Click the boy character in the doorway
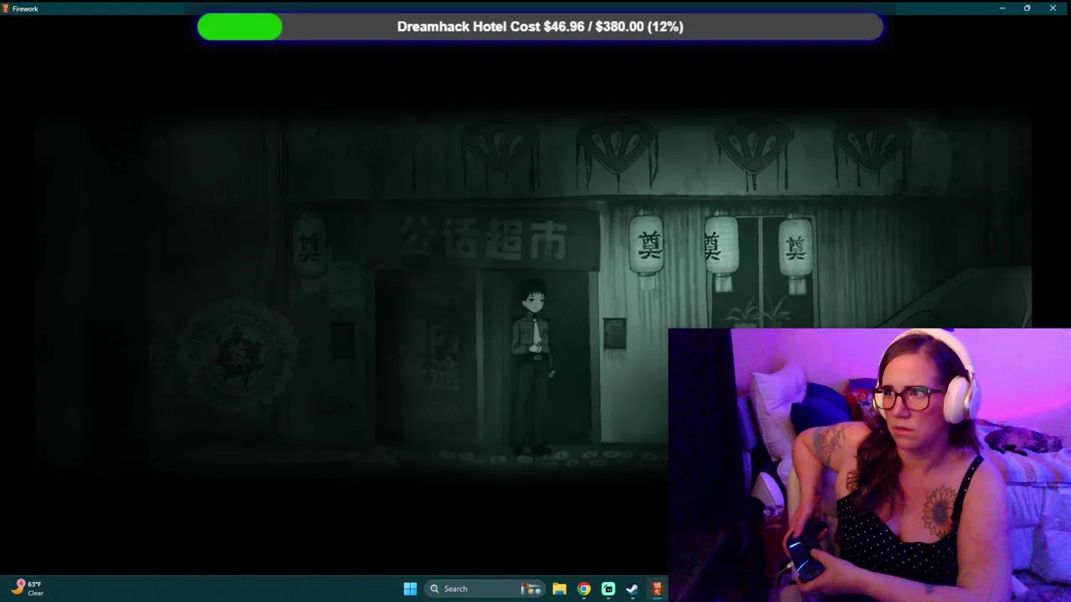Image resolution: width=1071 pixels, height=602 pixels. point(533,368)
